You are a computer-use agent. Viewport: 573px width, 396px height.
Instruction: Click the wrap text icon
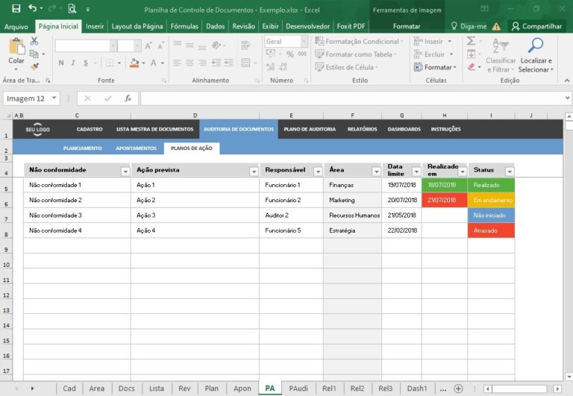(x=245, y=45)
